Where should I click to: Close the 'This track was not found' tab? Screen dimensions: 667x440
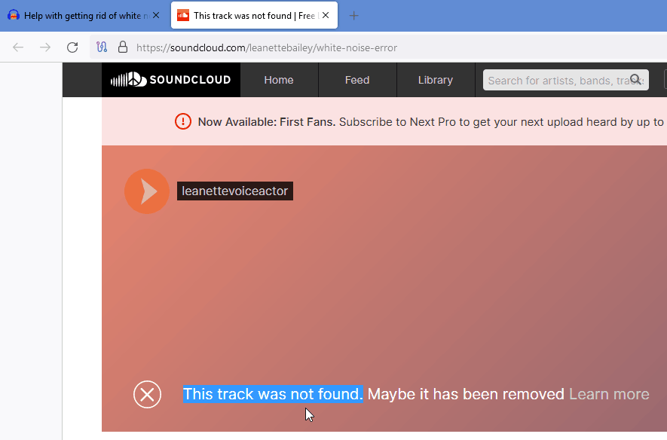(326, 15)
